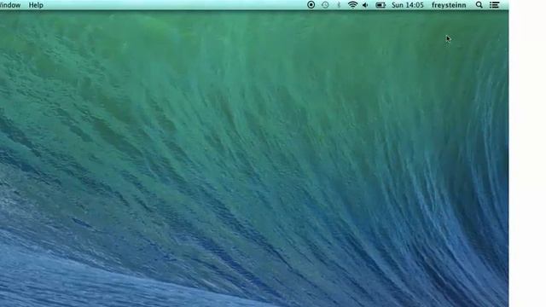Open the battery status menu
Image resolution: width=546 pixels, height=307 pixels.
tap(380, 5)
